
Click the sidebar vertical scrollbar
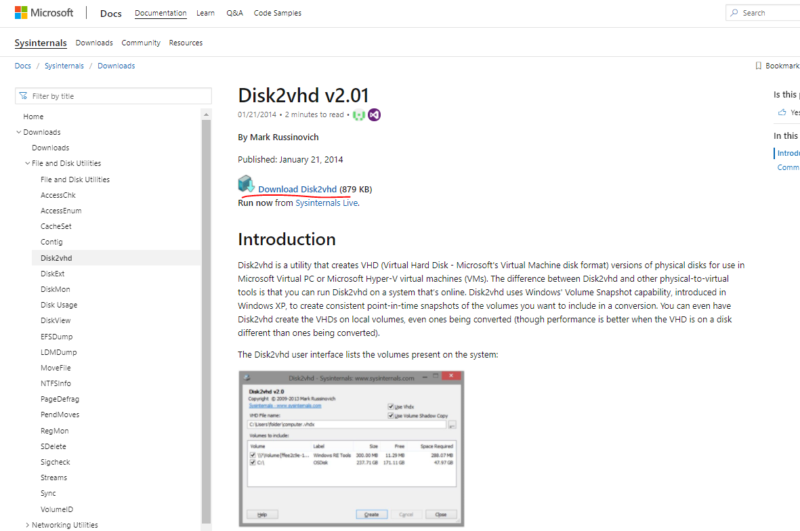[x=206, y=321]
